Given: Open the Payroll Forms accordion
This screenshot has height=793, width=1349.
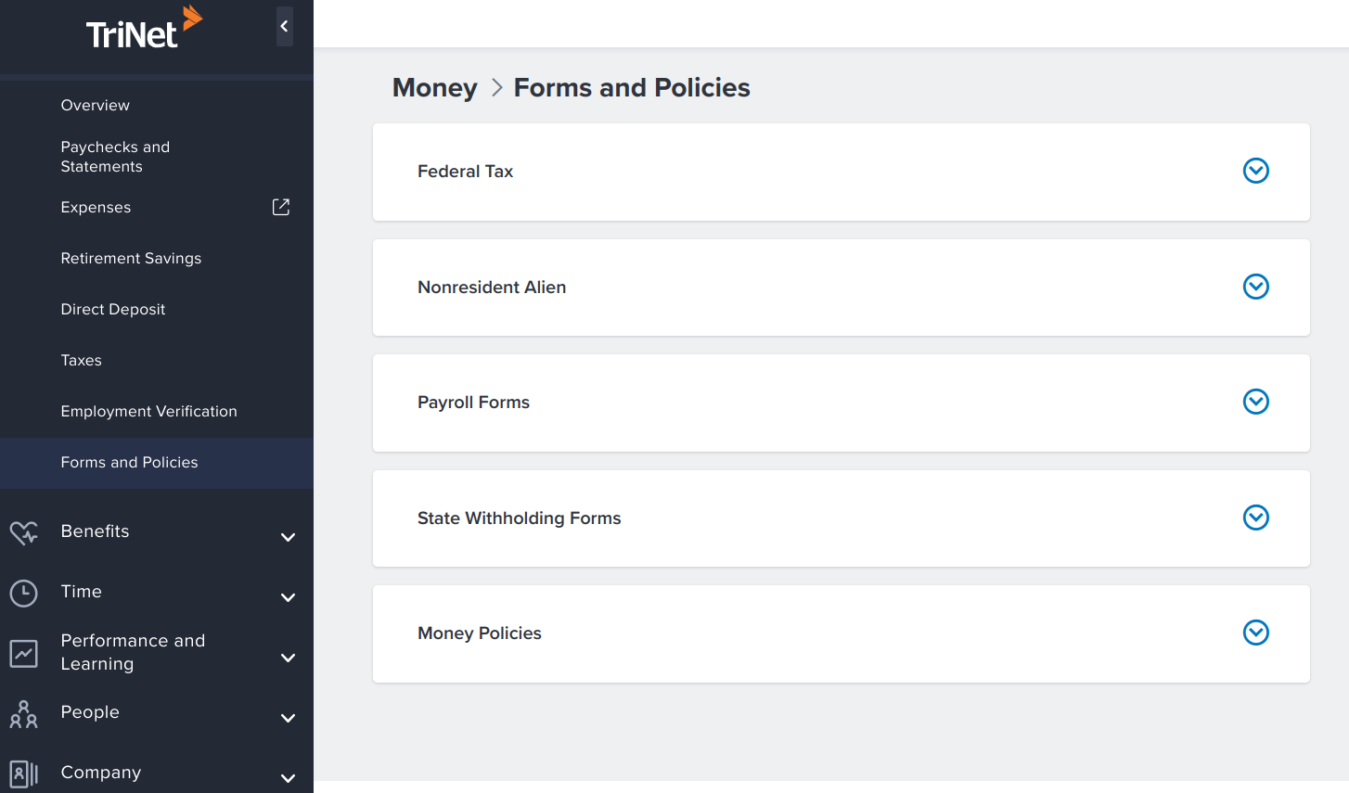Looking at the screenshot, I should [x=1256, y=402].
